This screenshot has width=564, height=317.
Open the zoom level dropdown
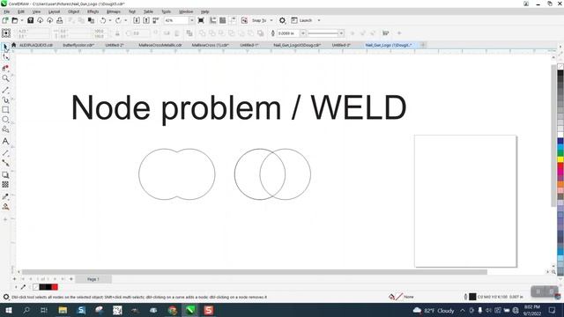coord(191,20)
